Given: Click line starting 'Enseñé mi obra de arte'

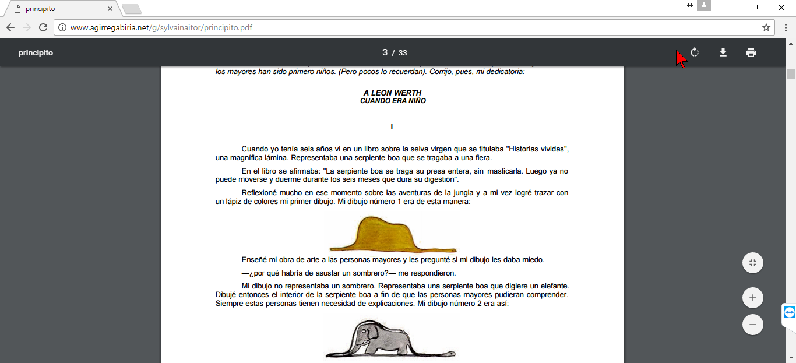Looking at the screenshot, I should (x=393, y=260).
